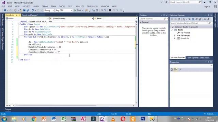The height and width of the screenshot is (122, 218).
Task: Collapse General group in Toolbox
Action: click(141, 22)
